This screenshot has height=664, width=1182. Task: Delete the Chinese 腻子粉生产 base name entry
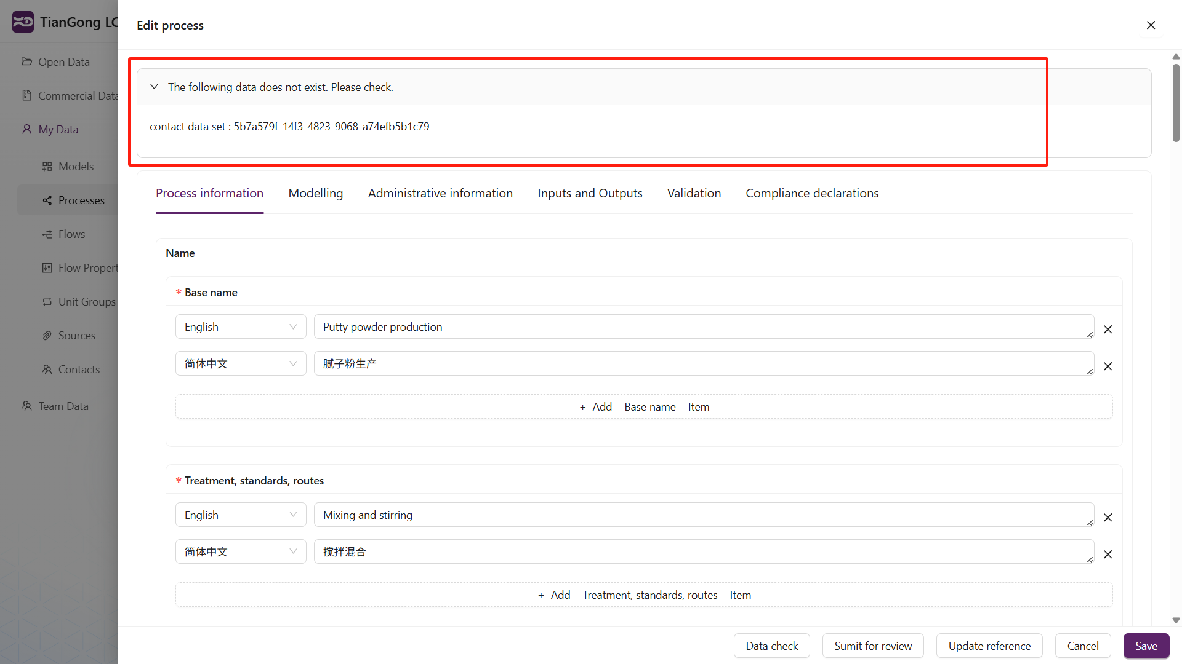(x=1108, y=366)
